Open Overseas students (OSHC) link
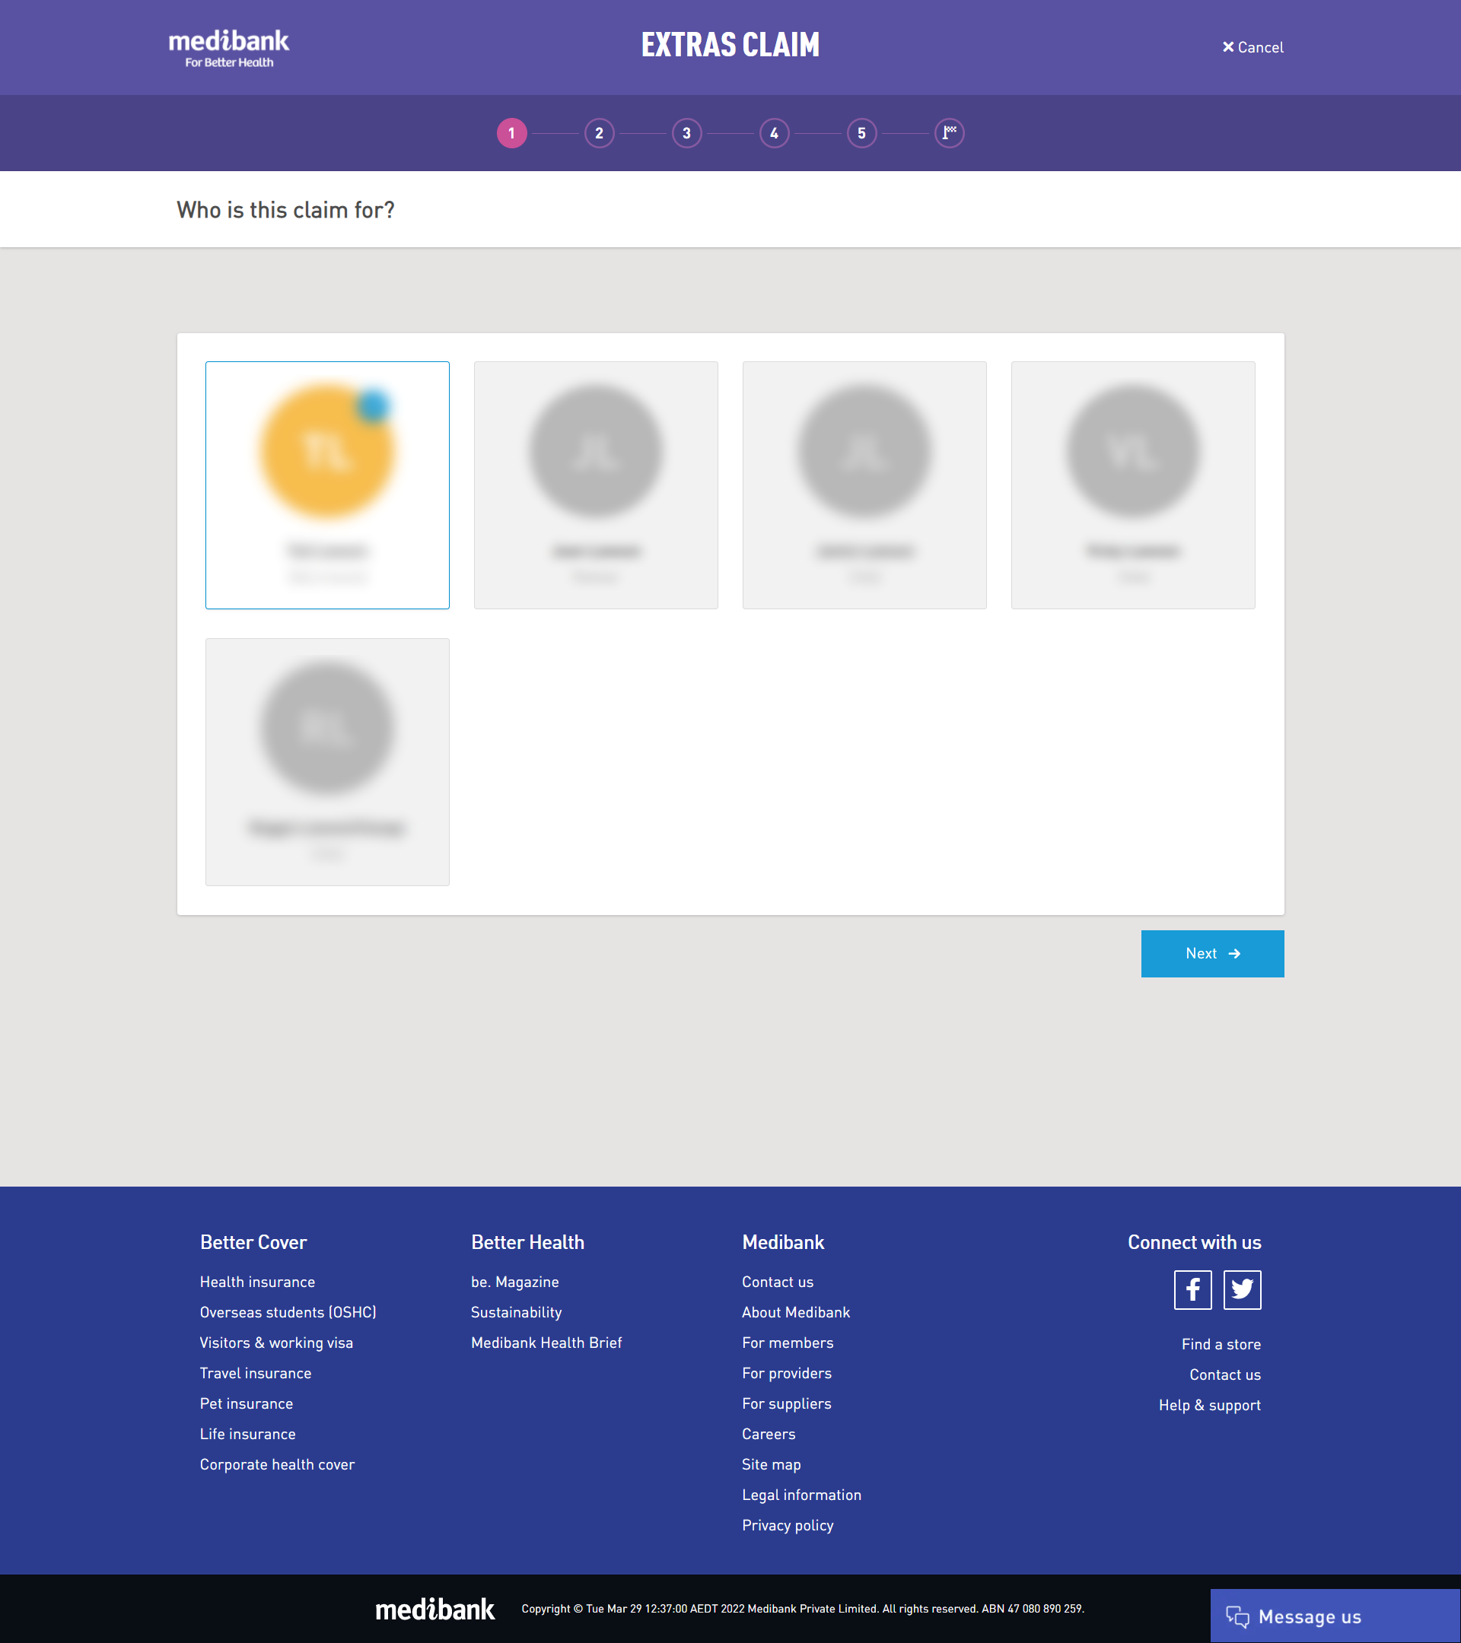Screen dimensions: 1461x1643 tap(288, 1313)
